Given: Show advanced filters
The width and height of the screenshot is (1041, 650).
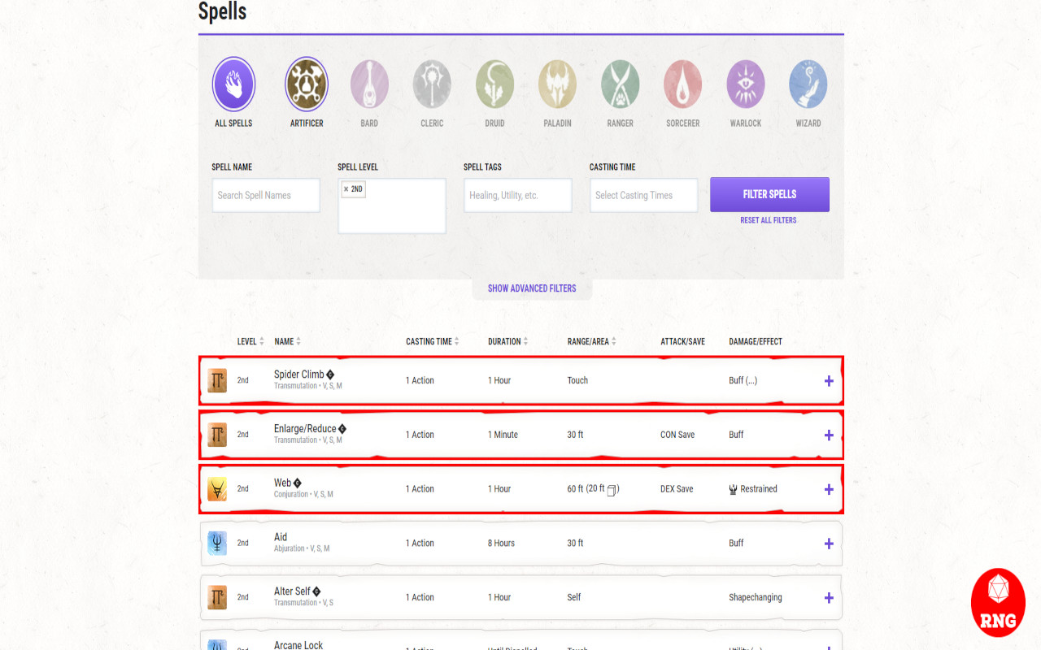Looking at the screenshot, I should [532, 288].
